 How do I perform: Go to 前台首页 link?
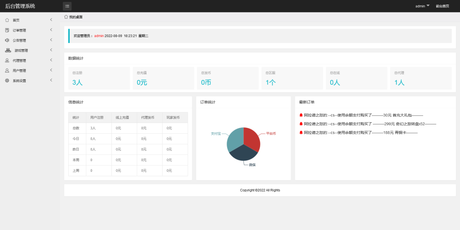(x=442, y=6)
